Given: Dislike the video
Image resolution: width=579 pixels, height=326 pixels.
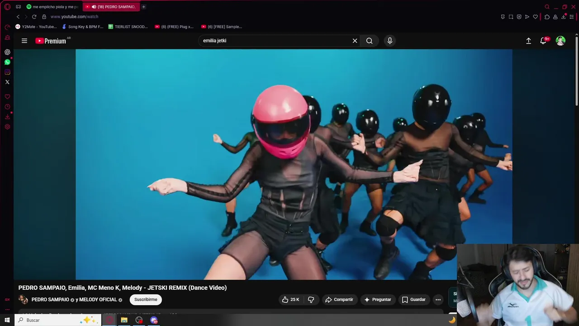Looking at the screenshot, I should 311,300.
